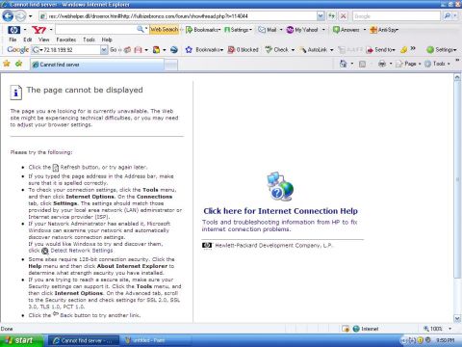Open the Help menu
This screenshot has width=462, height=347.
107,40
